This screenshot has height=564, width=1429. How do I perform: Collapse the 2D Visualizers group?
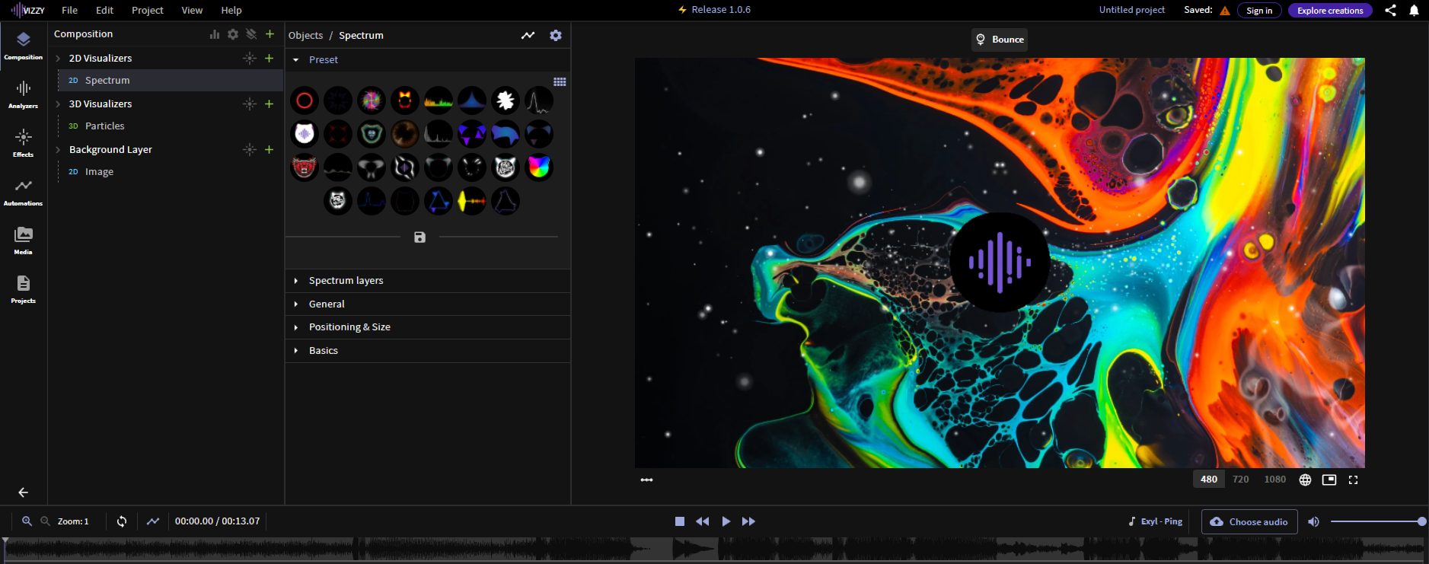pyautogui.click(x=58, y=59)
